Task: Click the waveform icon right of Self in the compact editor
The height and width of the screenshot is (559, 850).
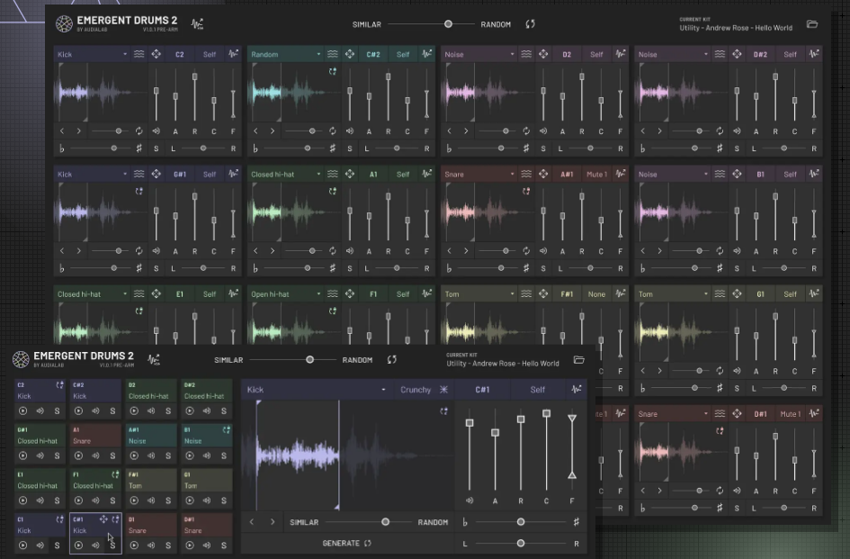Action: pos(577,389)
